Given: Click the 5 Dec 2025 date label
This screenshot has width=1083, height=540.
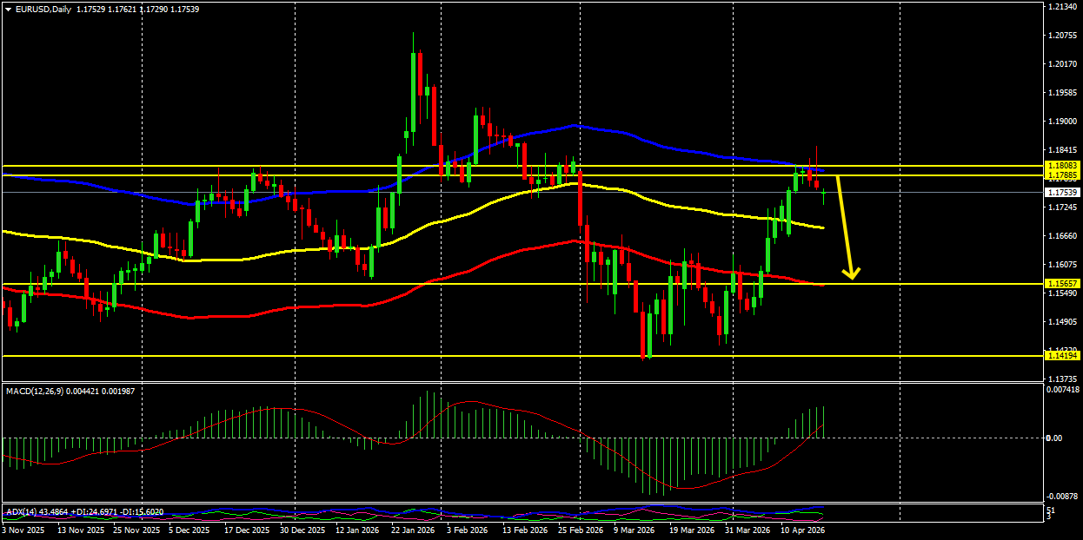Looking at the screenshot, I should click(x=189, y=529).
